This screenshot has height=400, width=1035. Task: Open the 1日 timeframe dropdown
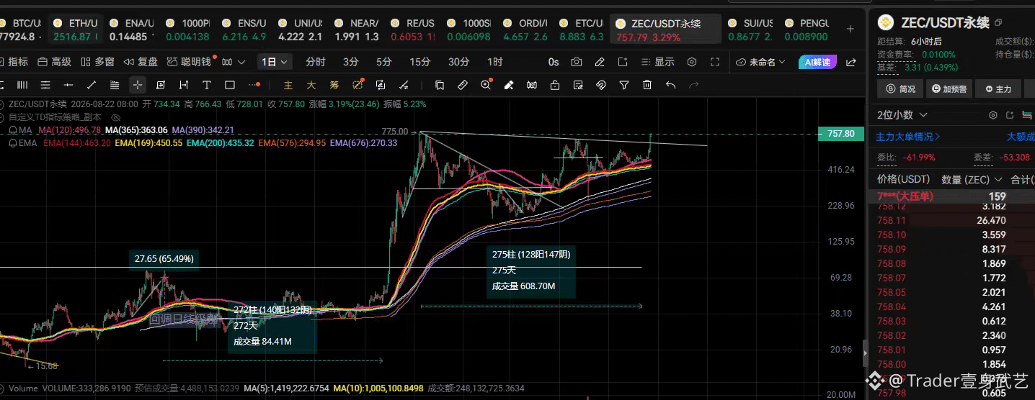275,63
